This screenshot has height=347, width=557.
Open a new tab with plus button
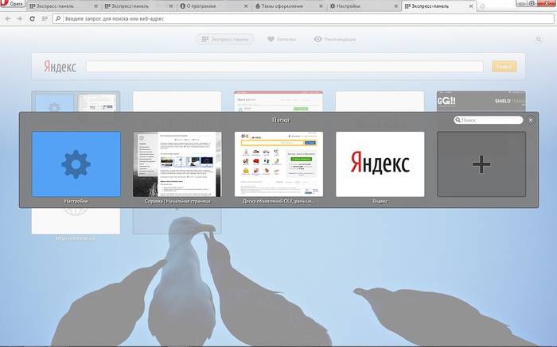pos(482,6)
